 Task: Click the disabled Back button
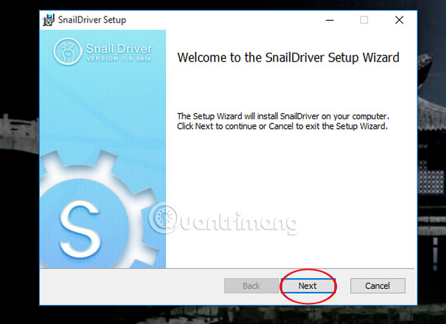point(251,286)
